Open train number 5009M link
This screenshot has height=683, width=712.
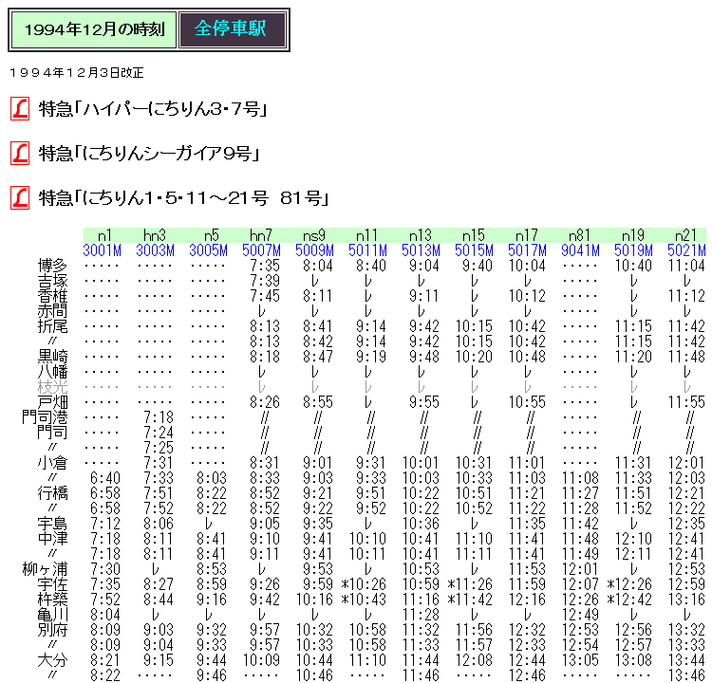point(315,250)
